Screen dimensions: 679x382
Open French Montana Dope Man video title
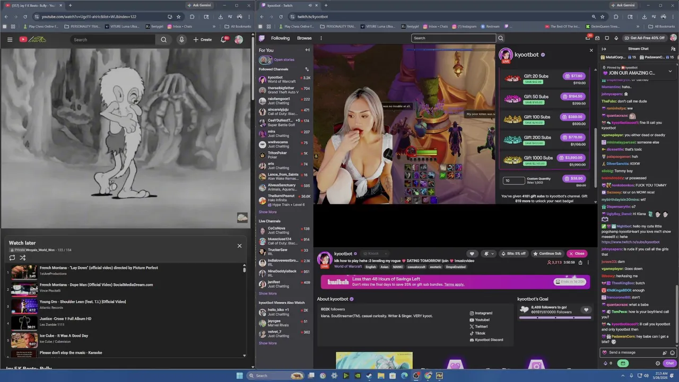96,285
